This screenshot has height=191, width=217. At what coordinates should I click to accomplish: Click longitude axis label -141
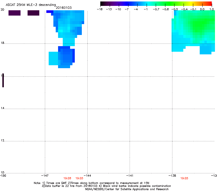point(130,176)
